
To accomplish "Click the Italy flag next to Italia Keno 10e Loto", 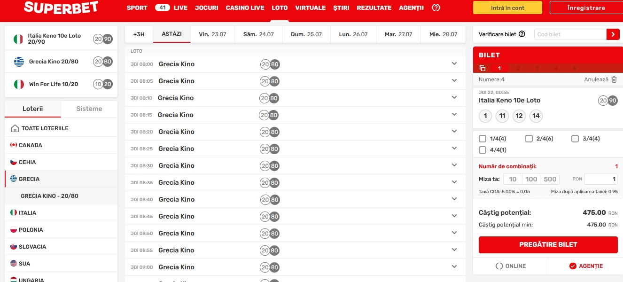I will tap(18, 39).
